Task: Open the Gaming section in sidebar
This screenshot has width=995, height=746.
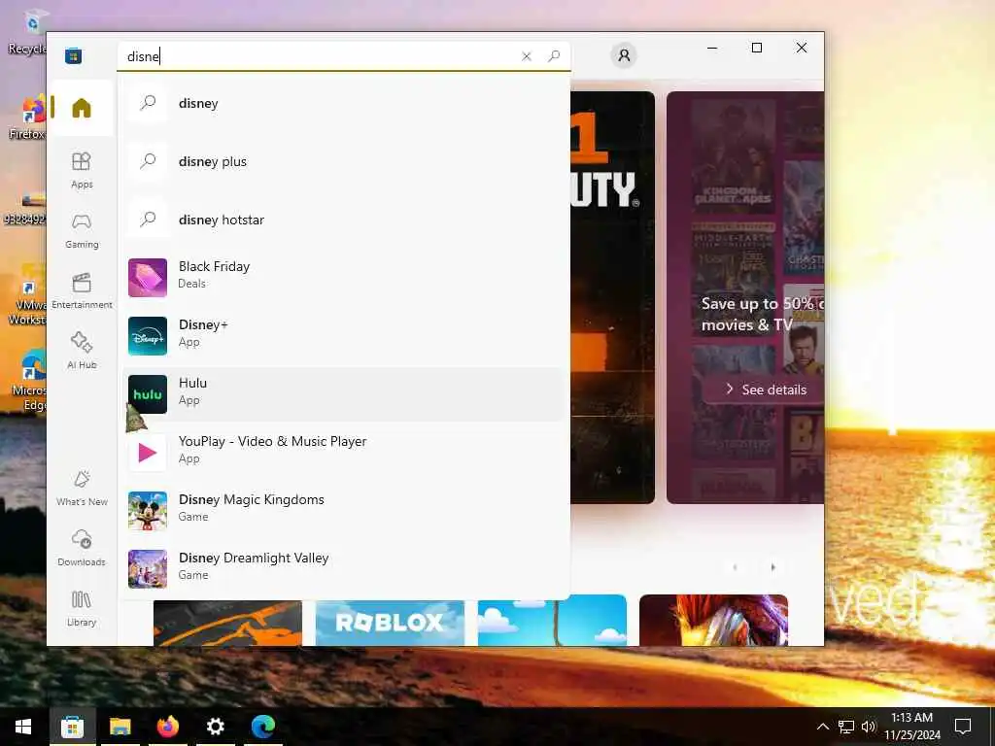Action: [82, 230]
